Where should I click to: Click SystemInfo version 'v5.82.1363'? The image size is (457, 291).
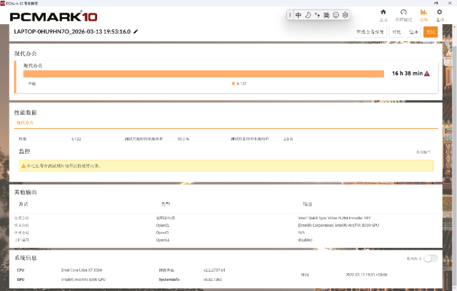pyautogui.click(x=213, y=280)
